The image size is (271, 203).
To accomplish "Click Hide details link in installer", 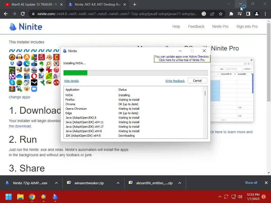I will coord(71,81).
